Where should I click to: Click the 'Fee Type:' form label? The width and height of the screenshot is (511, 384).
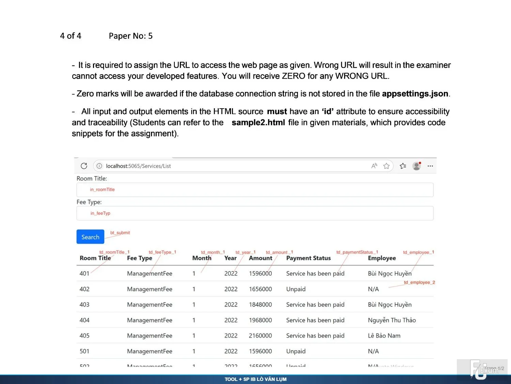pyautogui.click(x=89, y=202)
